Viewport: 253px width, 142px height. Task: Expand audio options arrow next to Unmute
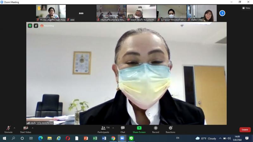pos(14,128)
